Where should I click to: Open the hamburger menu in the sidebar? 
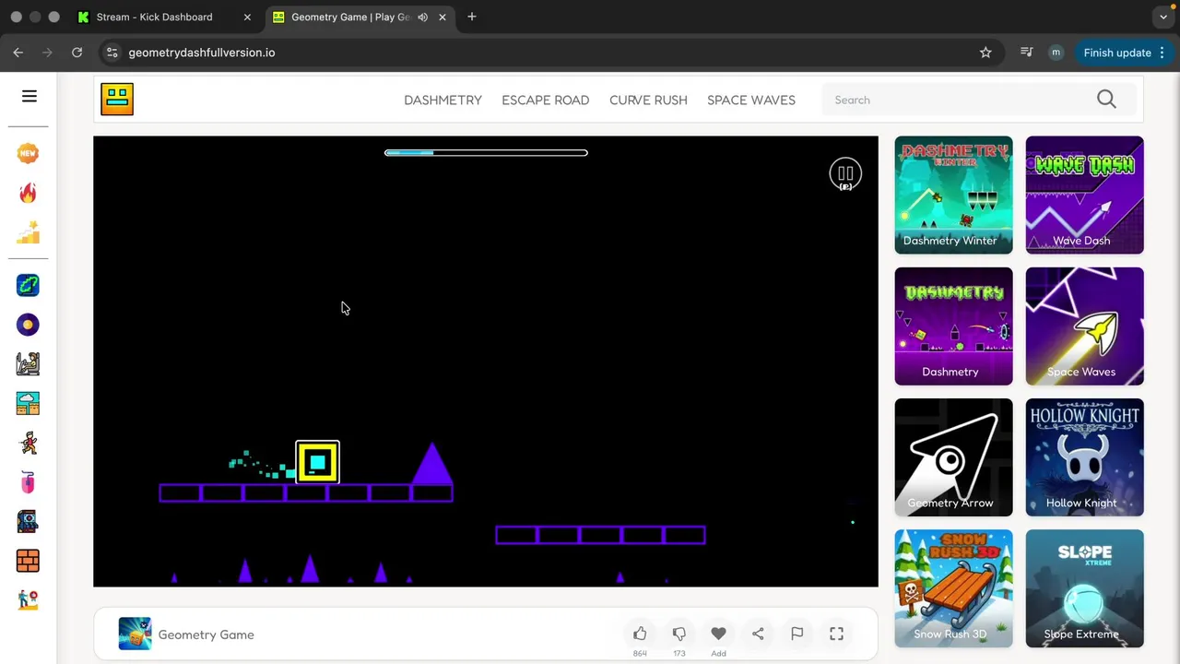29,96
